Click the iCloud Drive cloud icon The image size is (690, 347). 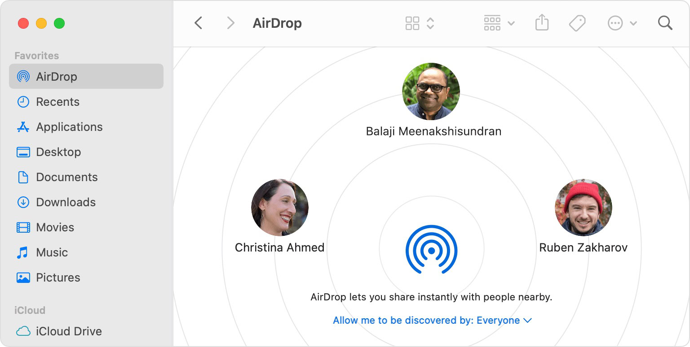23,331
